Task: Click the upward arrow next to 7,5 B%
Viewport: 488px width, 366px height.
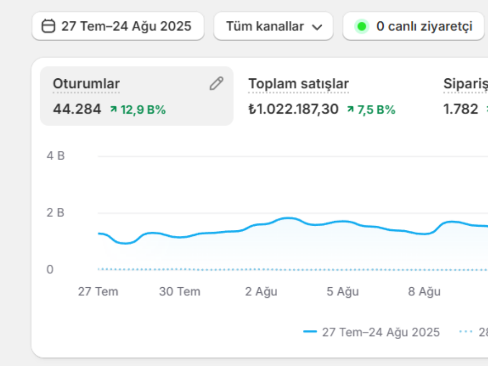Action: tap(350, 109)
